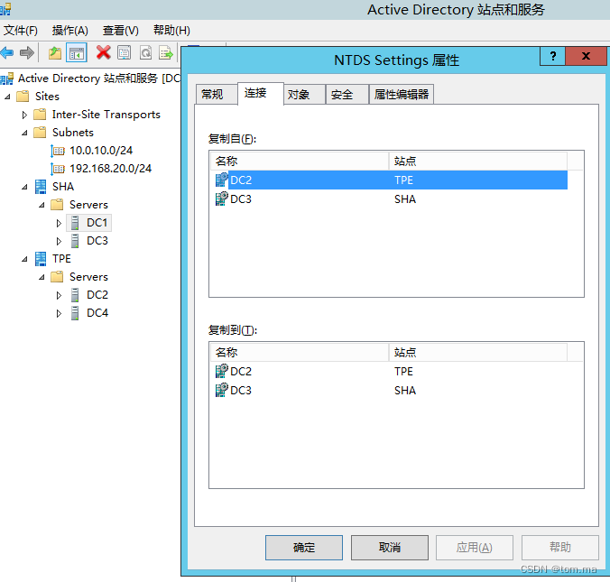The width and height of the screenshot is (610, 582).
Task: Collapse the SHA site node
Action: (24, 187)
